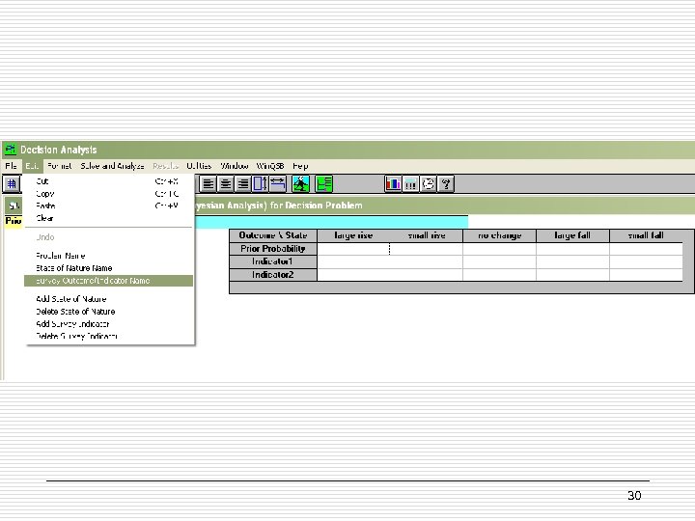Open the File menu
The image size is (695, 521).
coord(11,166)
